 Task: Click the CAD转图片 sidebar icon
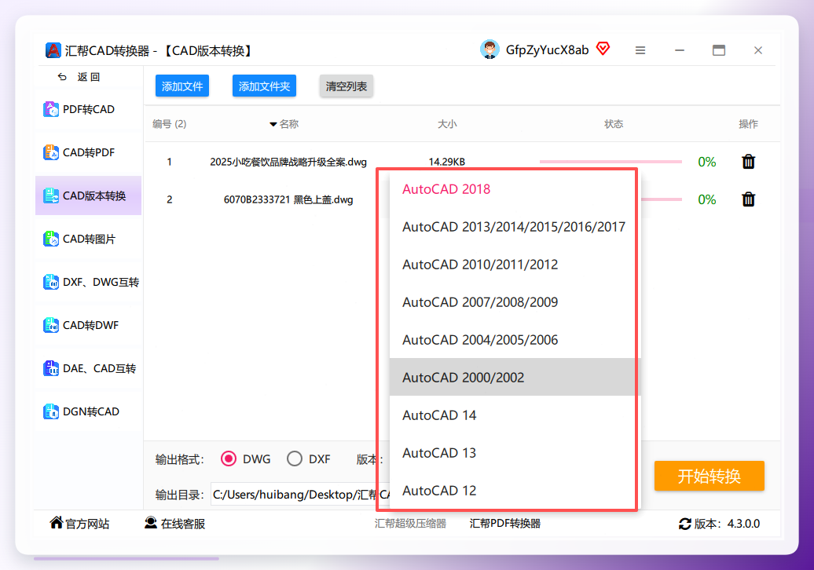pos(51,239)
